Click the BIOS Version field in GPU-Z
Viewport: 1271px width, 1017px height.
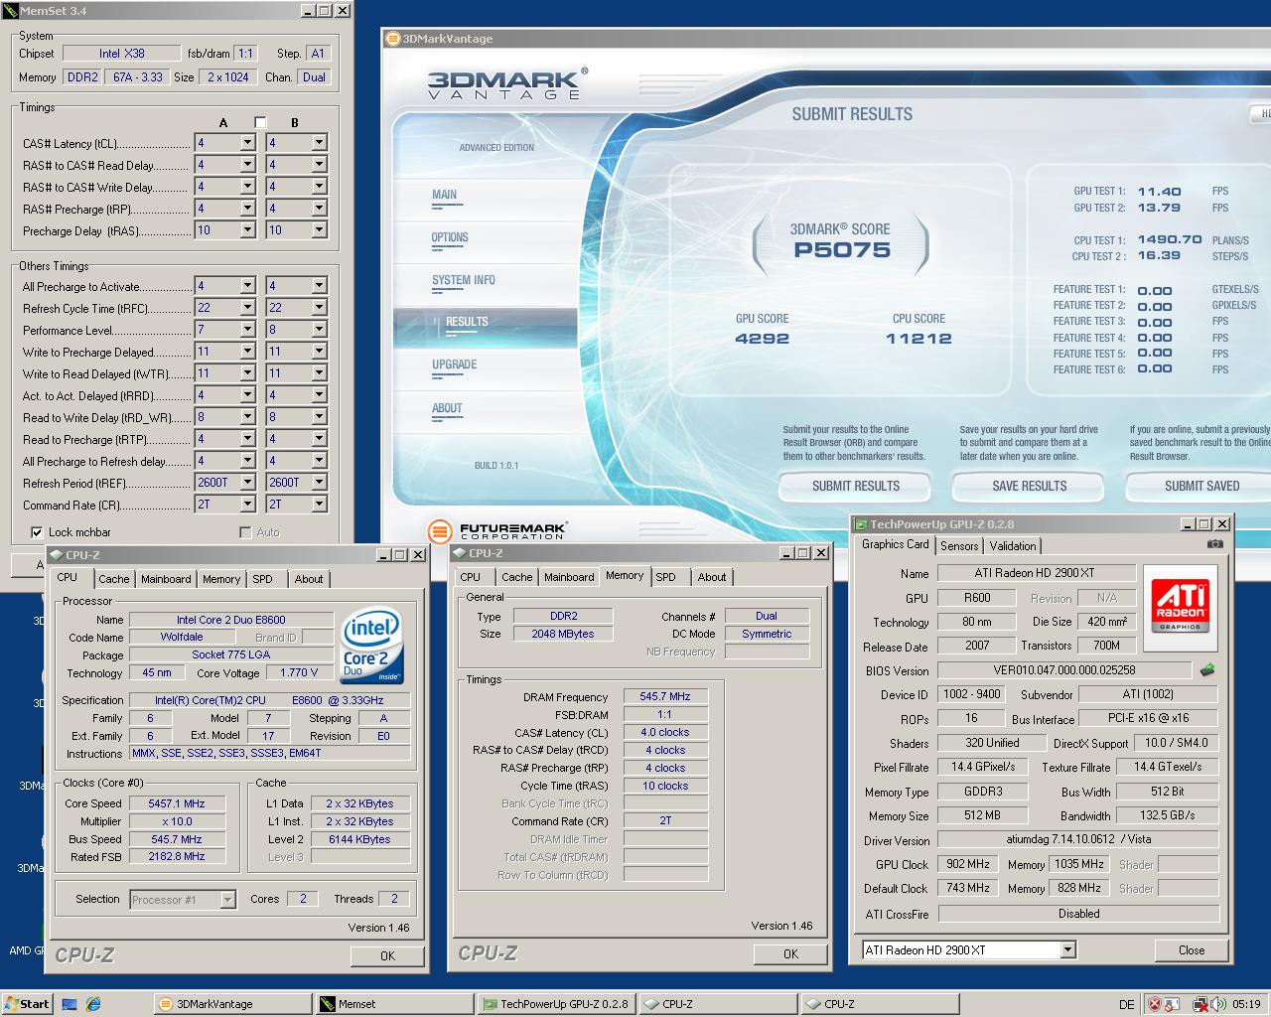click(1064, 670)
